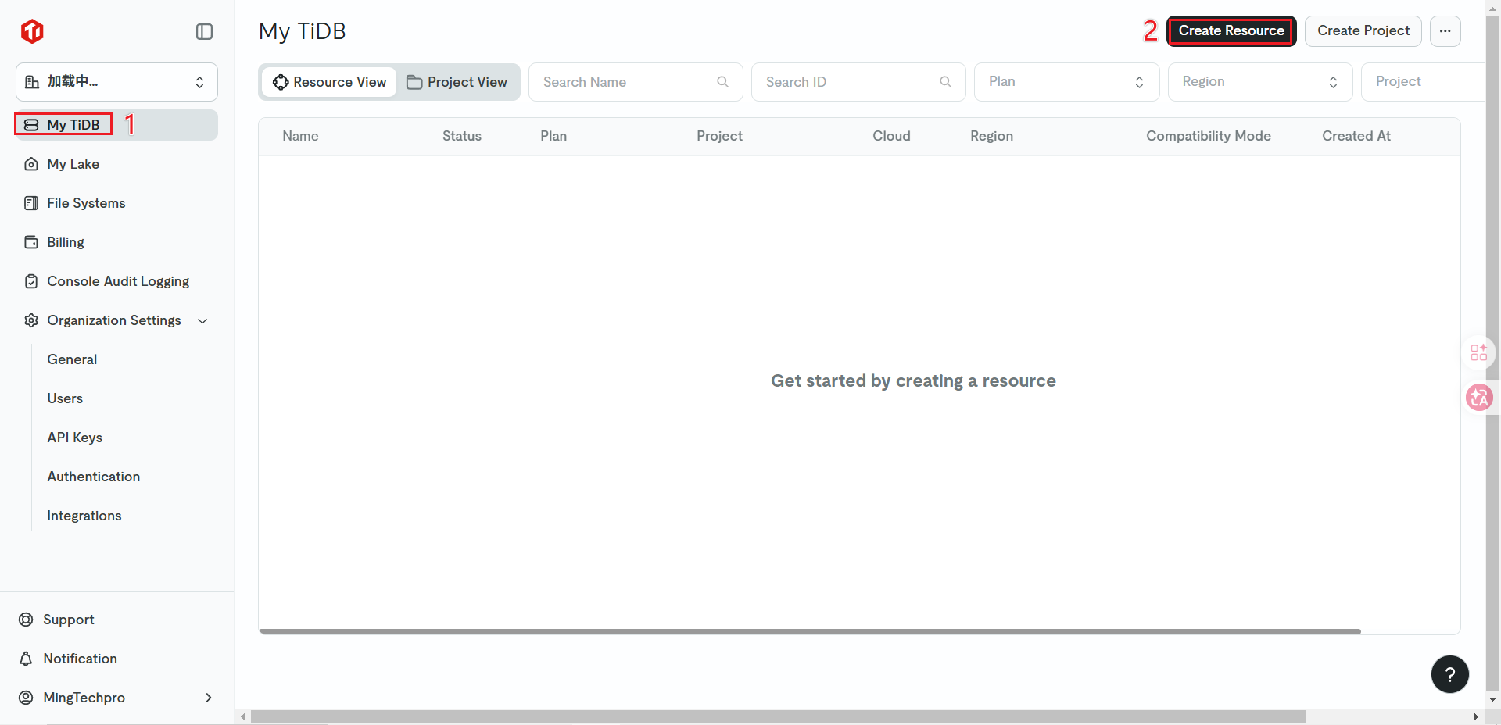Open Users settings
The height and width of the screenshot is (725, 1501).
65,398
